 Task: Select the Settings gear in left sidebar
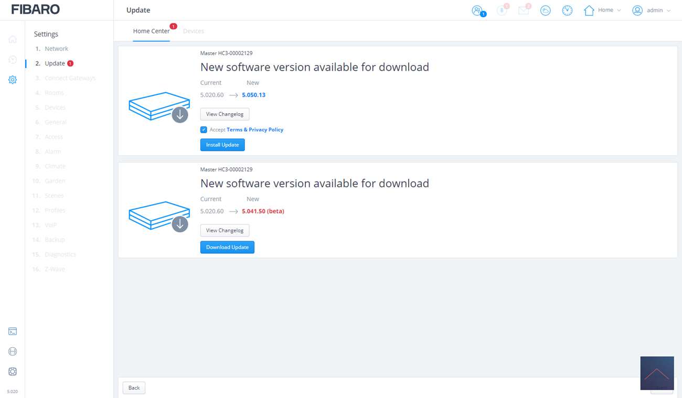tap(13, 80)
